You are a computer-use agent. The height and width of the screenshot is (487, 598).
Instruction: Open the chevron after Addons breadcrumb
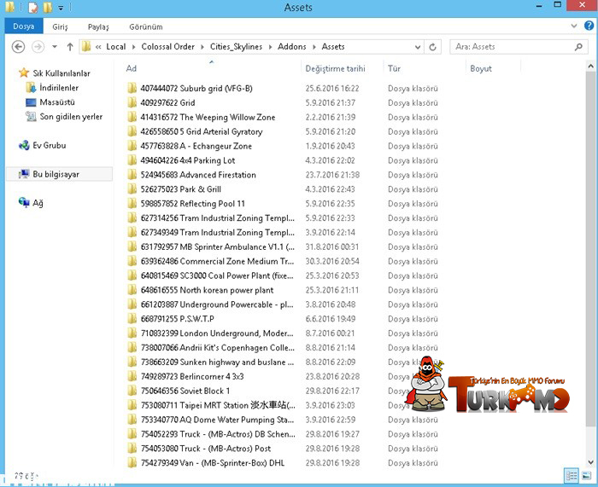314,47
